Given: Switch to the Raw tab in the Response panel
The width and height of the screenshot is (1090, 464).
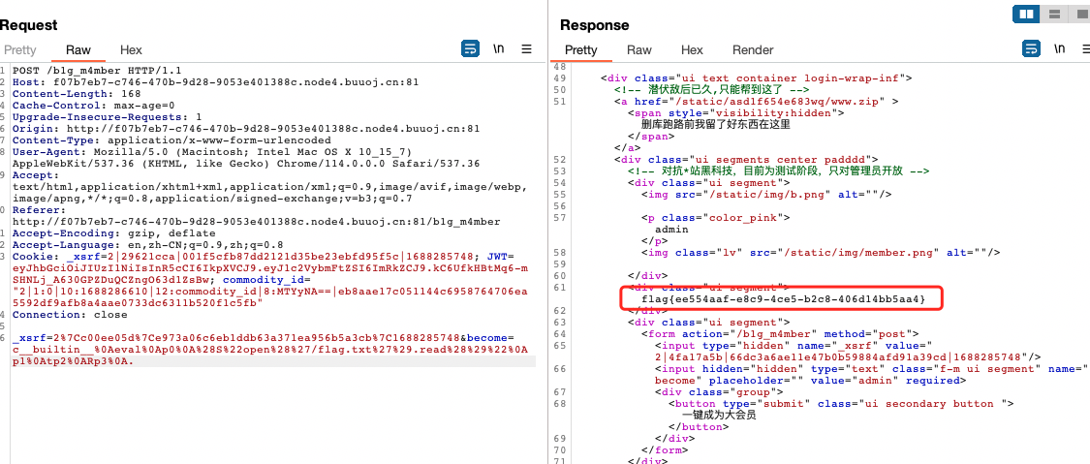Looking at the screenshot, I should coord(639,50).
